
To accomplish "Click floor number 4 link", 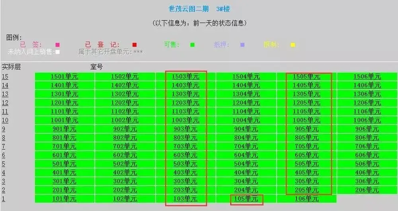I will (4, 173).
